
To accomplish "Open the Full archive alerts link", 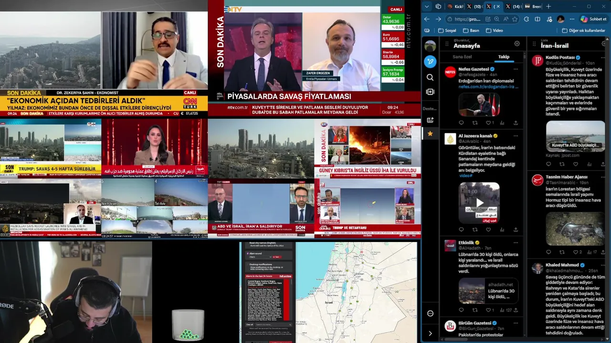I will [285, 276].
